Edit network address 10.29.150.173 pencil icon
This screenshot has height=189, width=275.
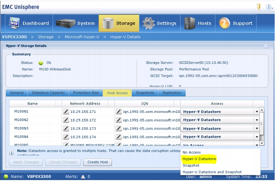[66, 128]
